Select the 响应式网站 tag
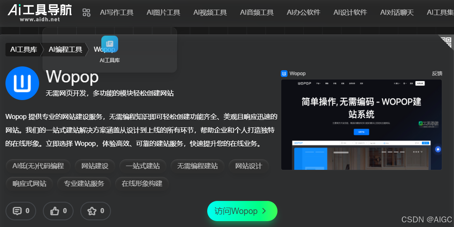454x227 pixels. coord(29,184)
